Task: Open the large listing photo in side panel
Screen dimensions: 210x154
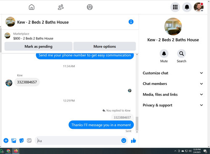Action: 173,27
